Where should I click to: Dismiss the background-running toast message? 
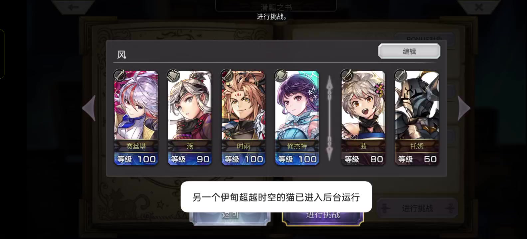point(276,197)
